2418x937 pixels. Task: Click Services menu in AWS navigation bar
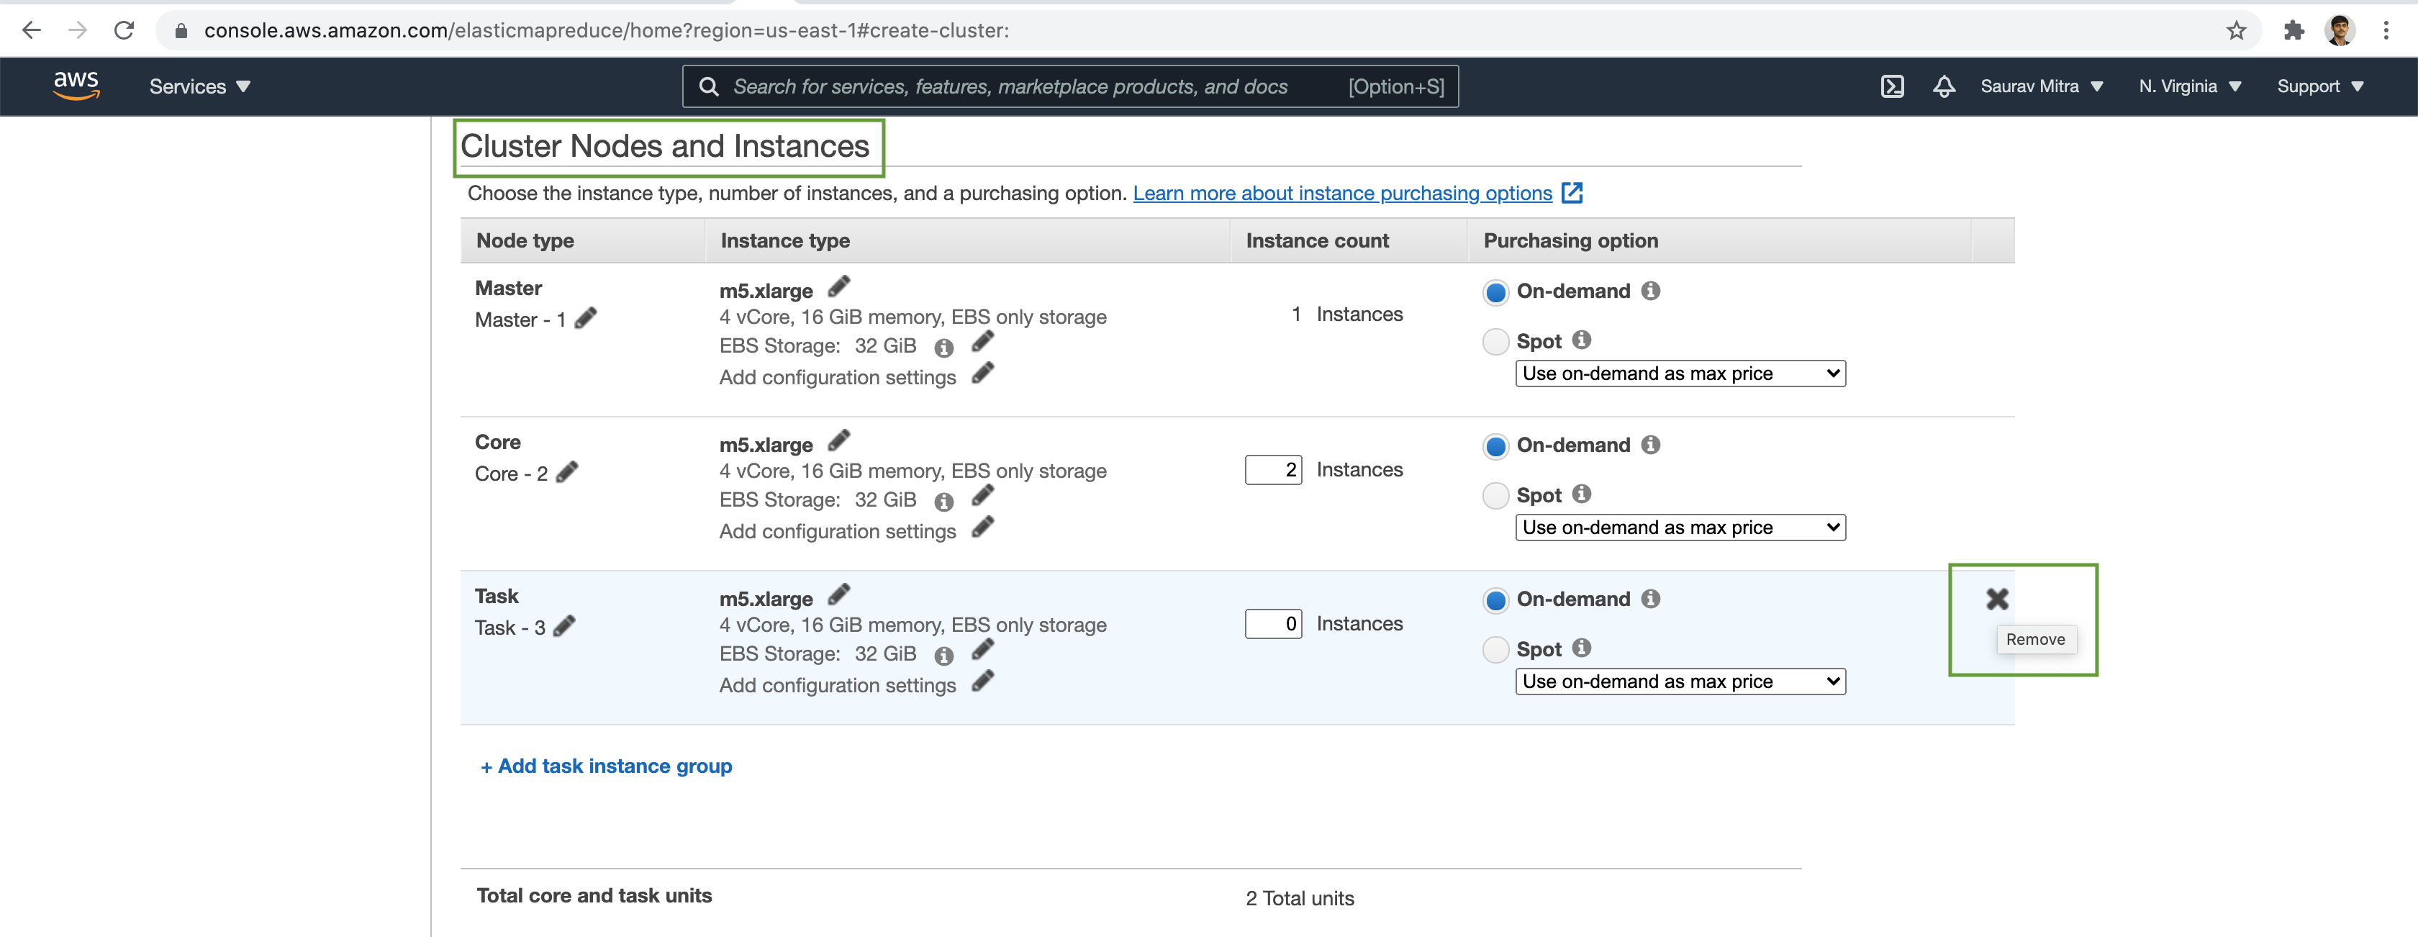pyautogui.click(x=202, y=85)
